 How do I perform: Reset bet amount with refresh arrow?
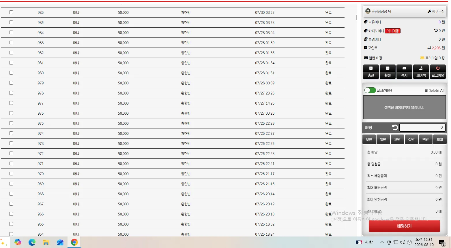[x=395, y=127]
